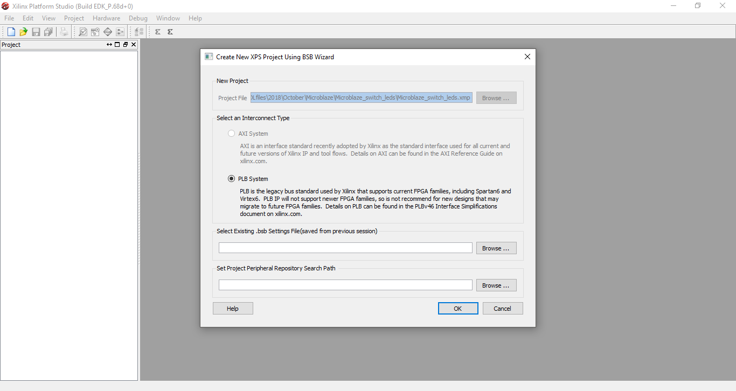Click Browse for Project File
This screenshot has height=391, width=736.
(x=496, y=98)
